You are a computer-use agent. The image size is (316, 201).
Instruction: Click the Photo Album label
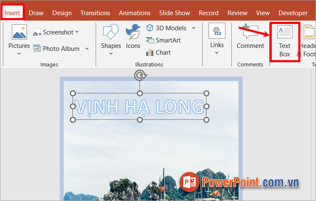pos(61,48)
